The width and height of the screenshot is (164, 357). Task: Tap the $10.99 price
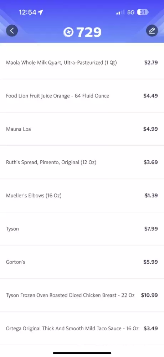point(149,295)
